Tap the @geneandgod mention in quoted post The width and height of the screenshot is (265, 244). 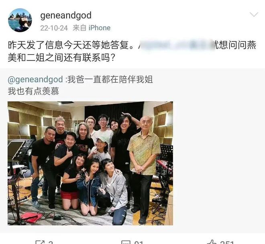35,79
